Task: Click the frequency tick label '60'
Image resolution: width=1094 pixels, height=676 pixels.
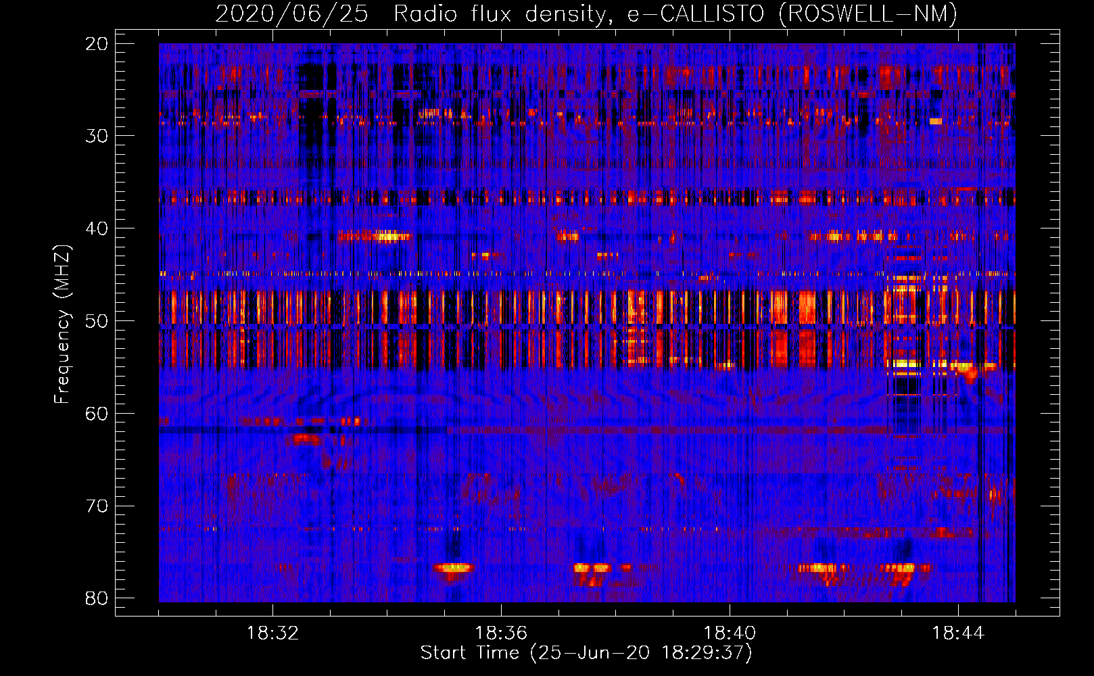Action: 97,413
